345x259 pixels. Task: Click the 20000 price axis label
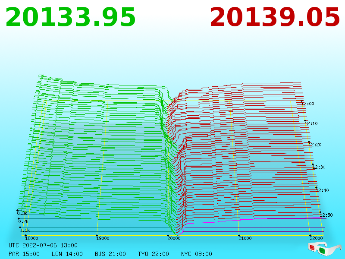174,238
